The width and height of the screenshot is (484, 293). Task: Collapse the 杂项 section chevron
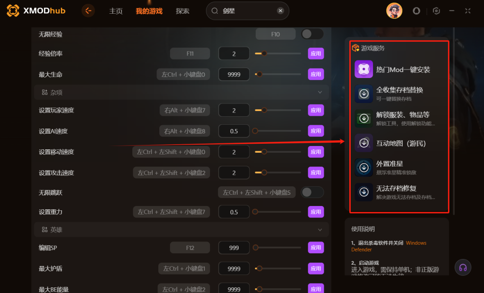(320, 92)
